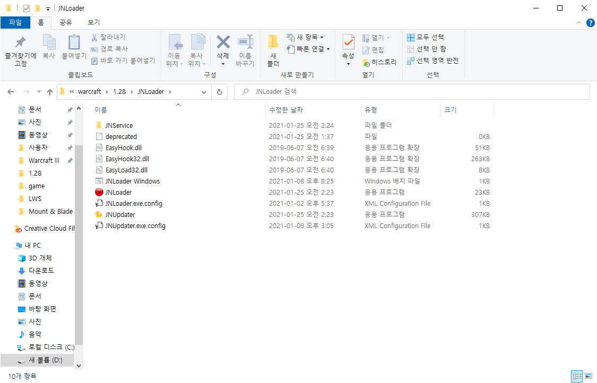Open the 파일 file menu tab
Screen dimensions: 597x383
tap(15, 22)
